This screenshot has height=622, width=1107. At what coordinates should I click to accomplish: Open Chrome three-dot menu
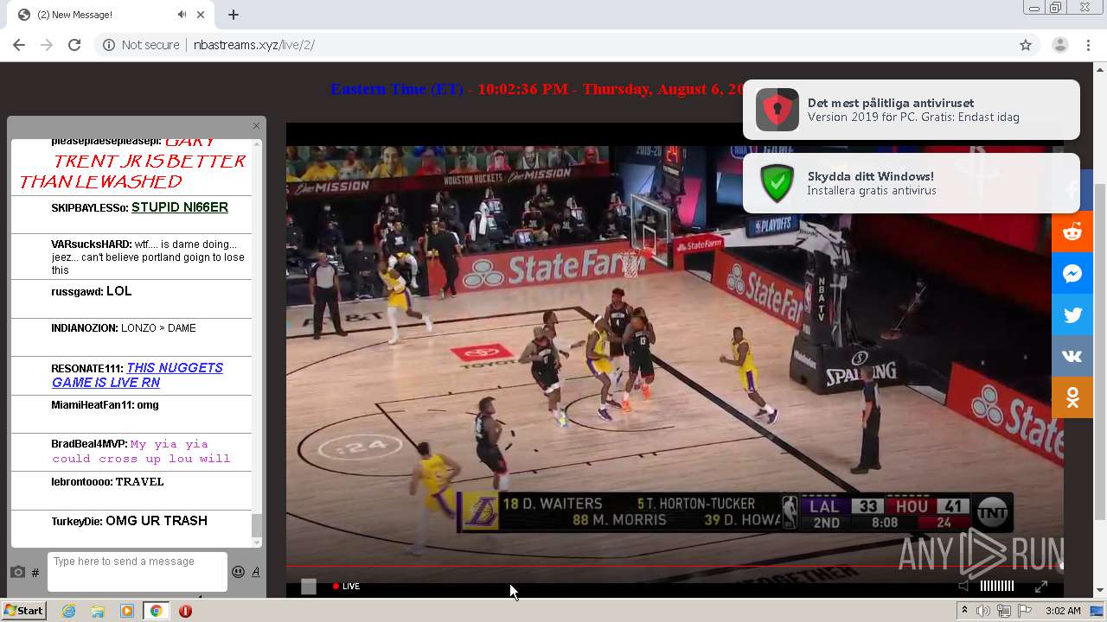tap(1089, 45)
